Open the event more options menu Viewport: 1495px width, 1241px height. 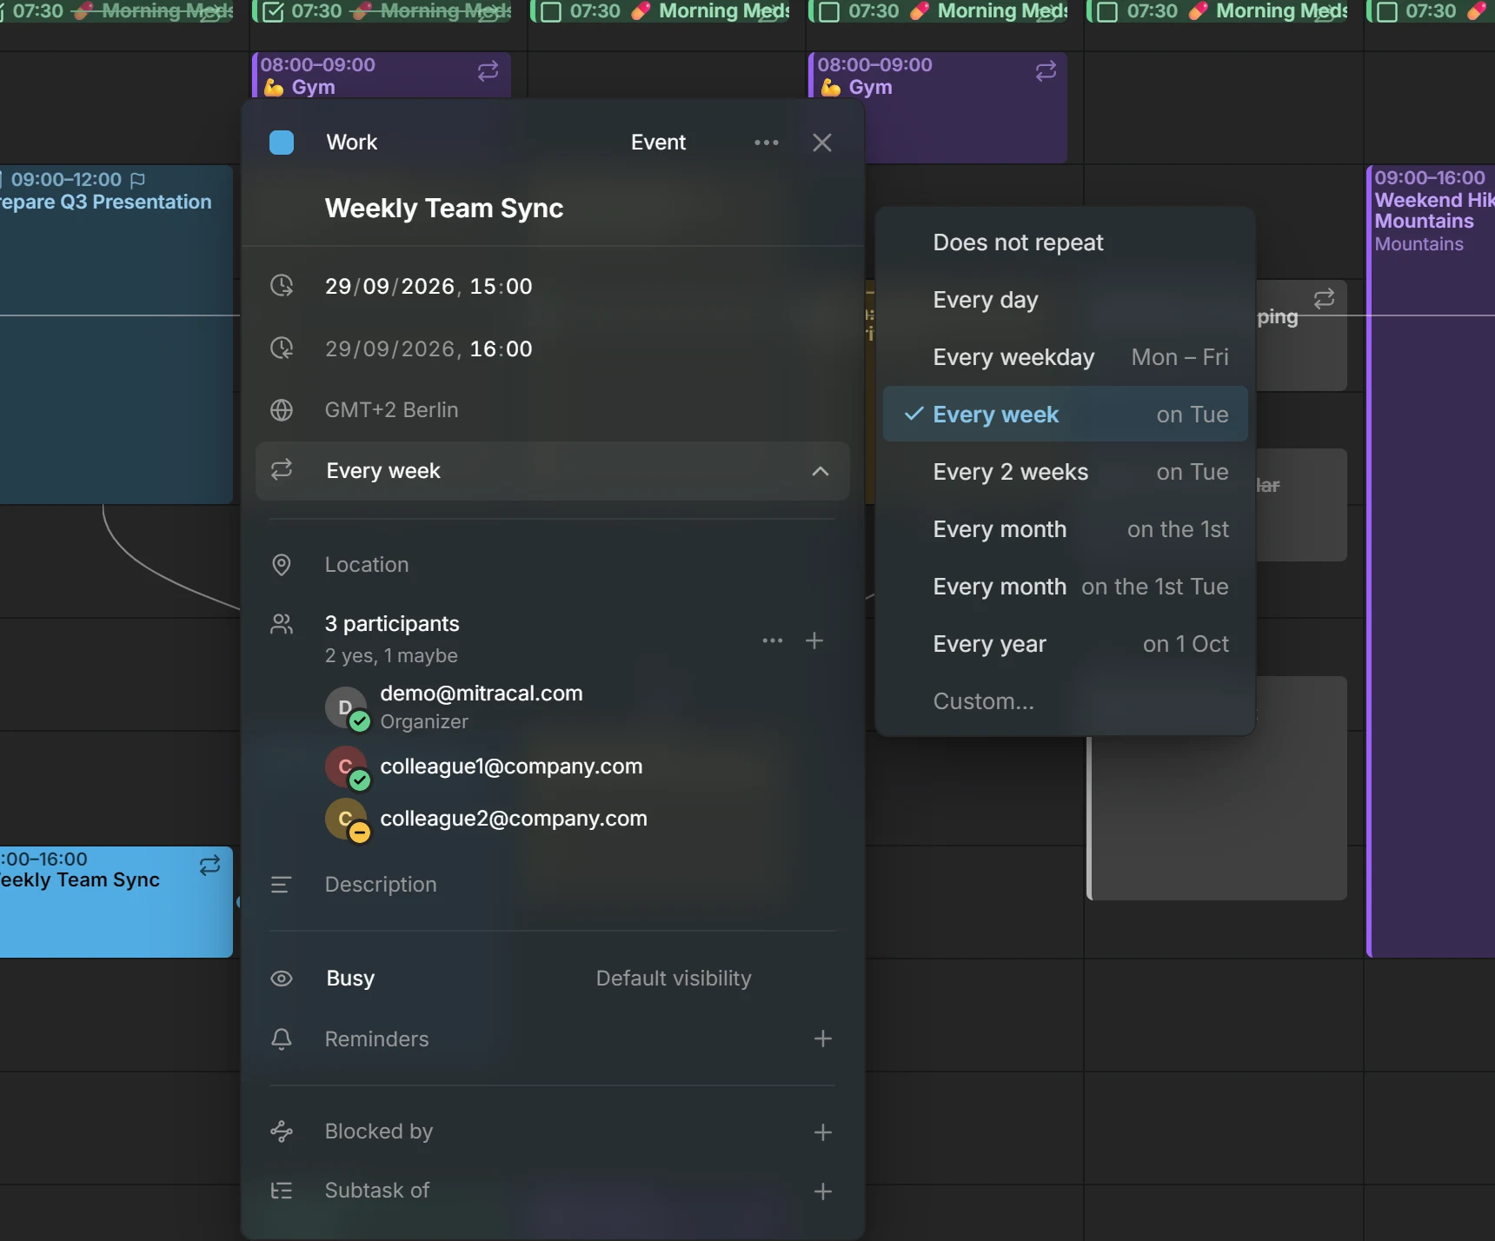767,143
